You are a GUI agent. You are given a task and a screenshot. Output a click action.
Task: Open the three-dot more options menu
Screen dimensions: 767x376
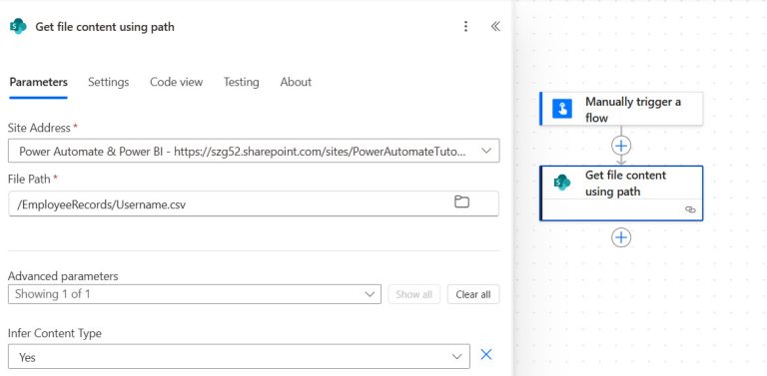465,26
